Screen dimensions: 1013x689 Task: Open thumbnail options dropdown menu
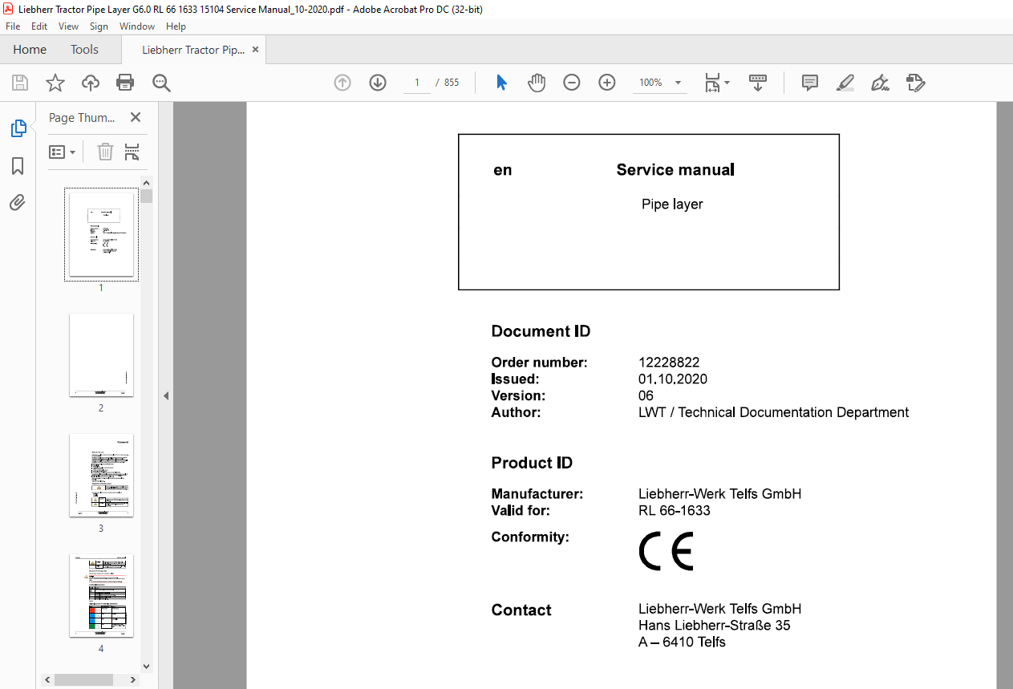point(62,152)
